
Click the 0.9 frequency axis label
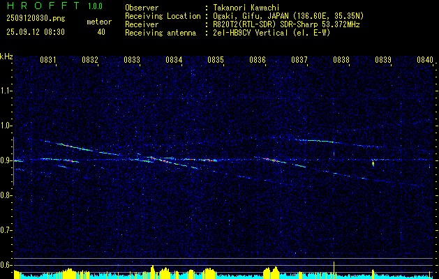point(5,160)
